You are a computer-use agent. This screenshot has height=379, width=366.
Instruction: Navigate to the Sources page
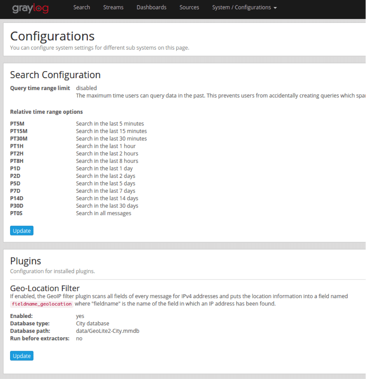pos(189,7)
